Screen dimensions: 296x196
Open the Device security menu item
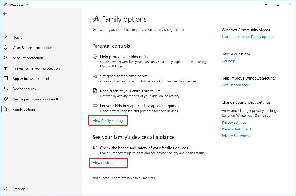[x=24, y=89]
